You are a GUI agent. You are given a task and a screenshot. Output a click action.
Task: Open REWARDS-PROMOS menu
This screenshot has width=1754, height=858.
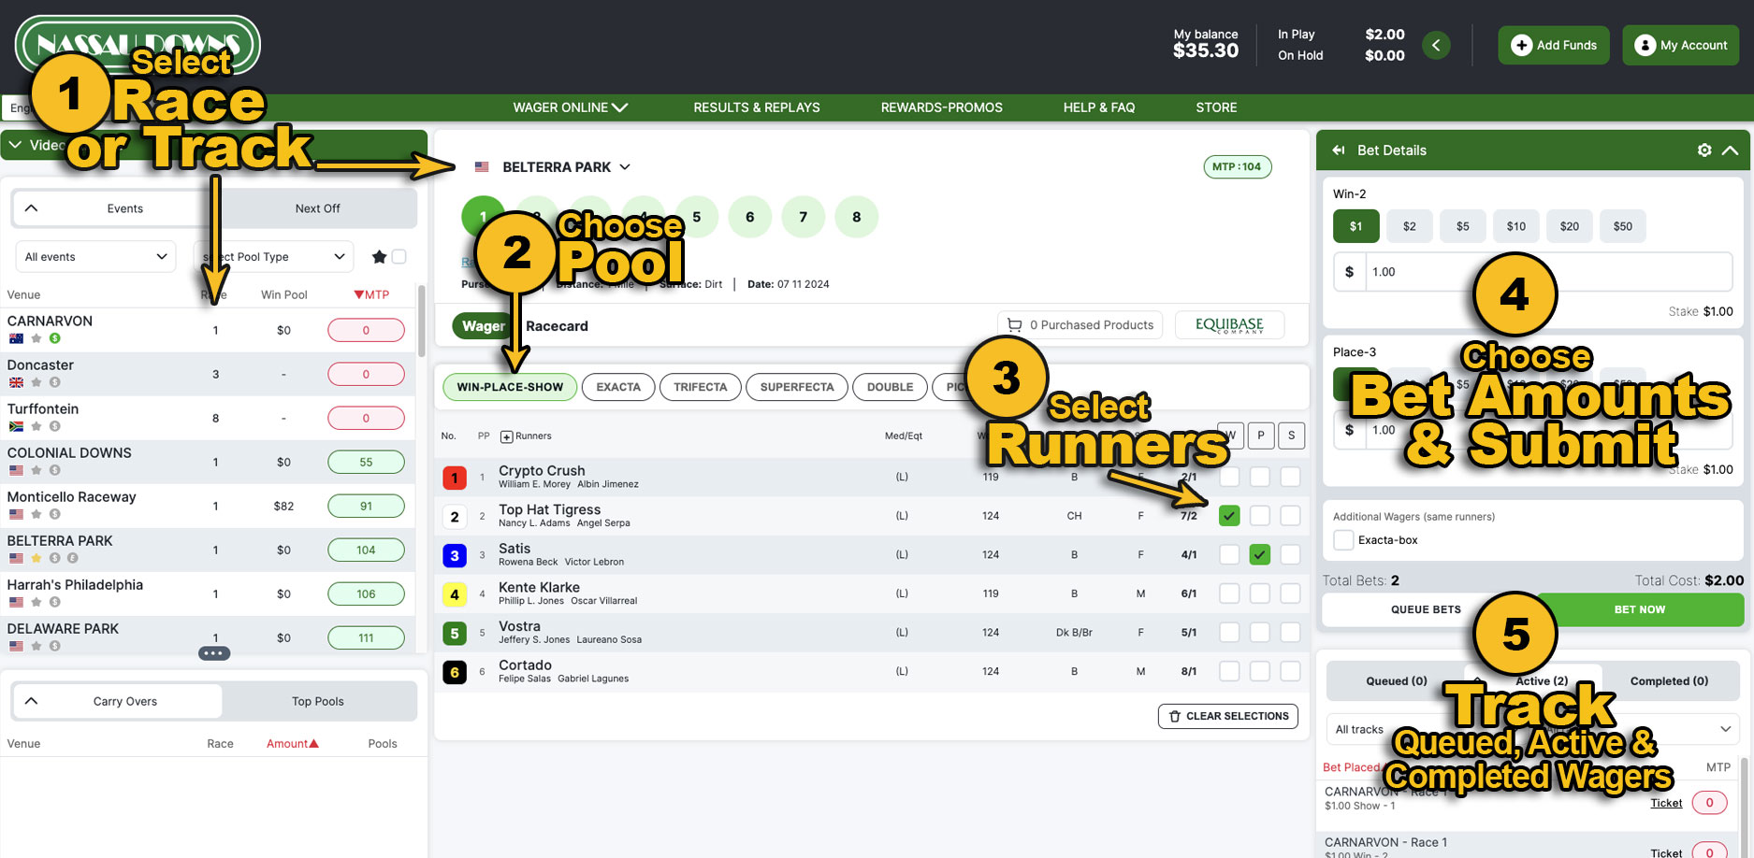941,107
